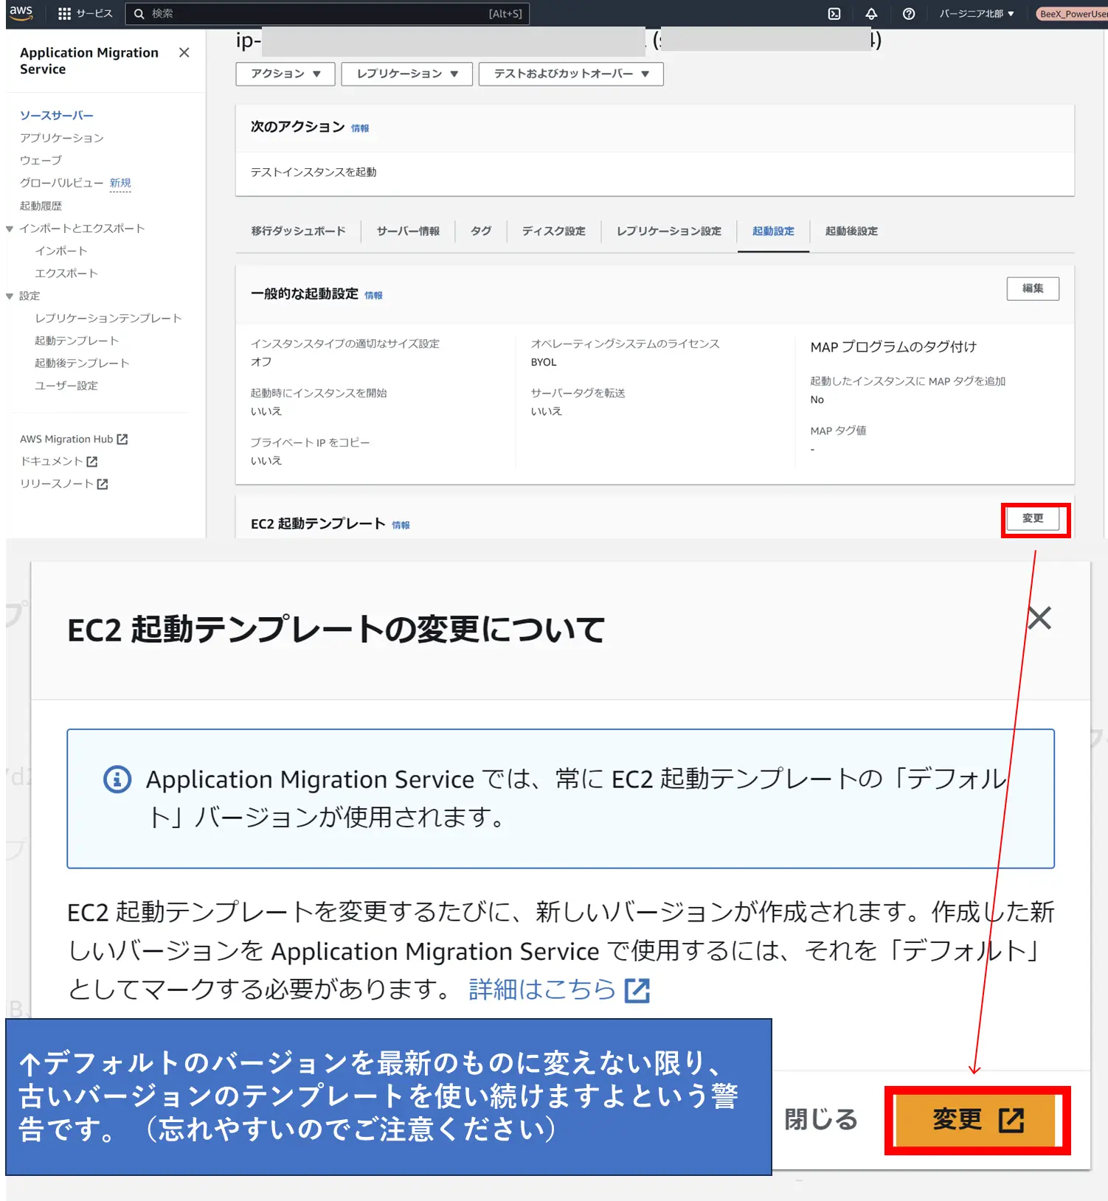Open the テストおよびカットオーバー dropdown
The image size is (1108, 1201).
[571, 74]
